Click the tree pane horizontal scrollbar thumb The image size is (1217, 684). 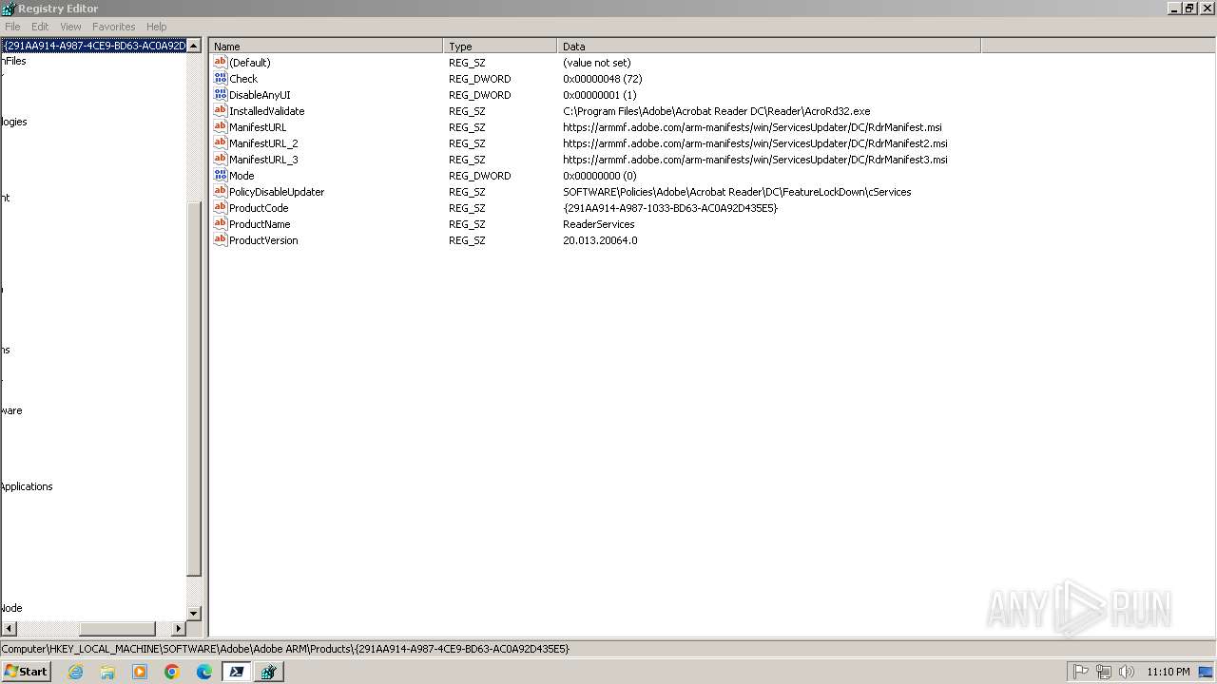coord(117,629)
